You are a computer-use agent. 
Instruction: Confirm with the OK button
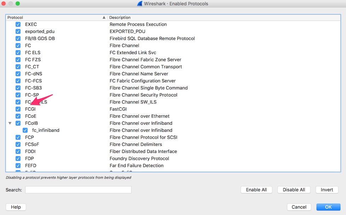point(328,207)
